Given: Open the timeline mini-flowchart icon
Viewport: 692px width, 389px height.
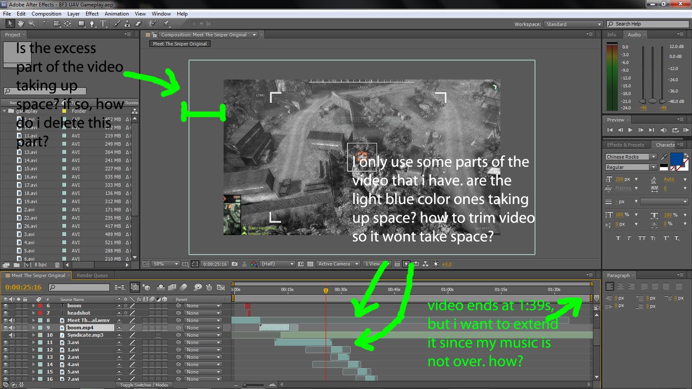Looking at the screenshot, I should 120,287.
